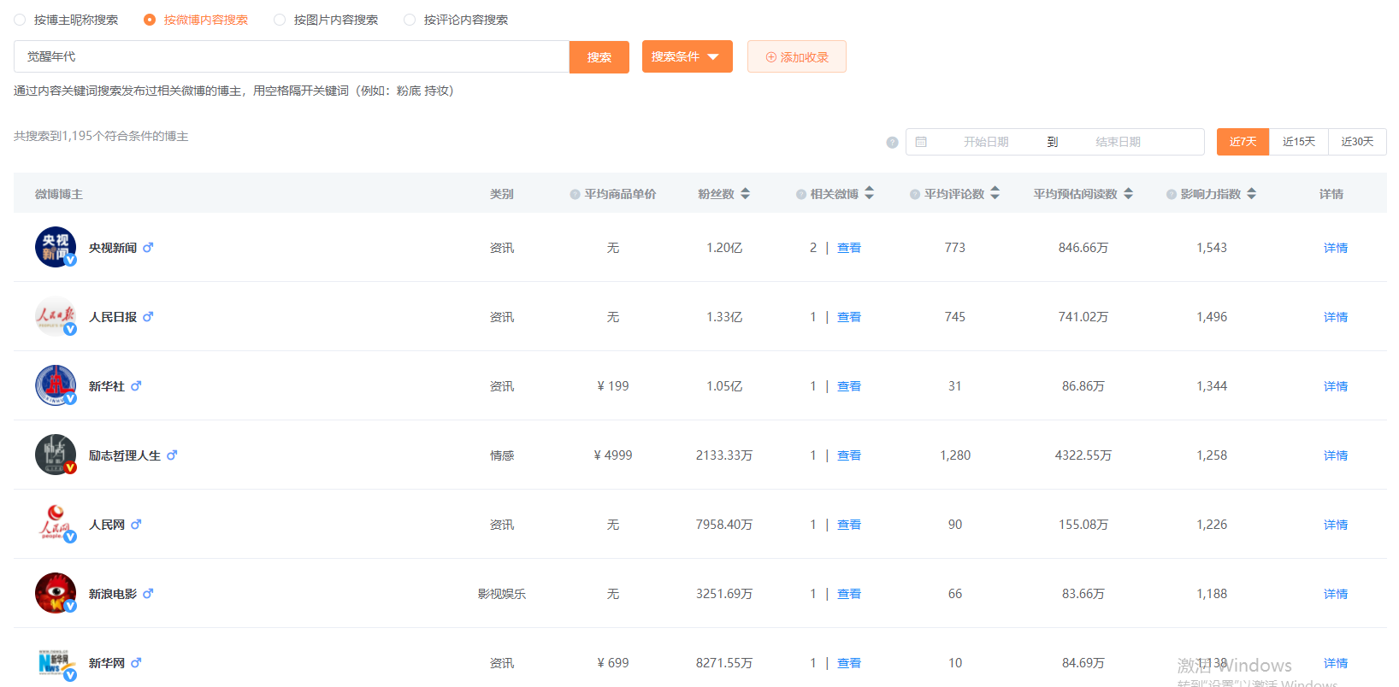
Task: Open the calendar icon in the date picker
Action: [x=921, y=142]
